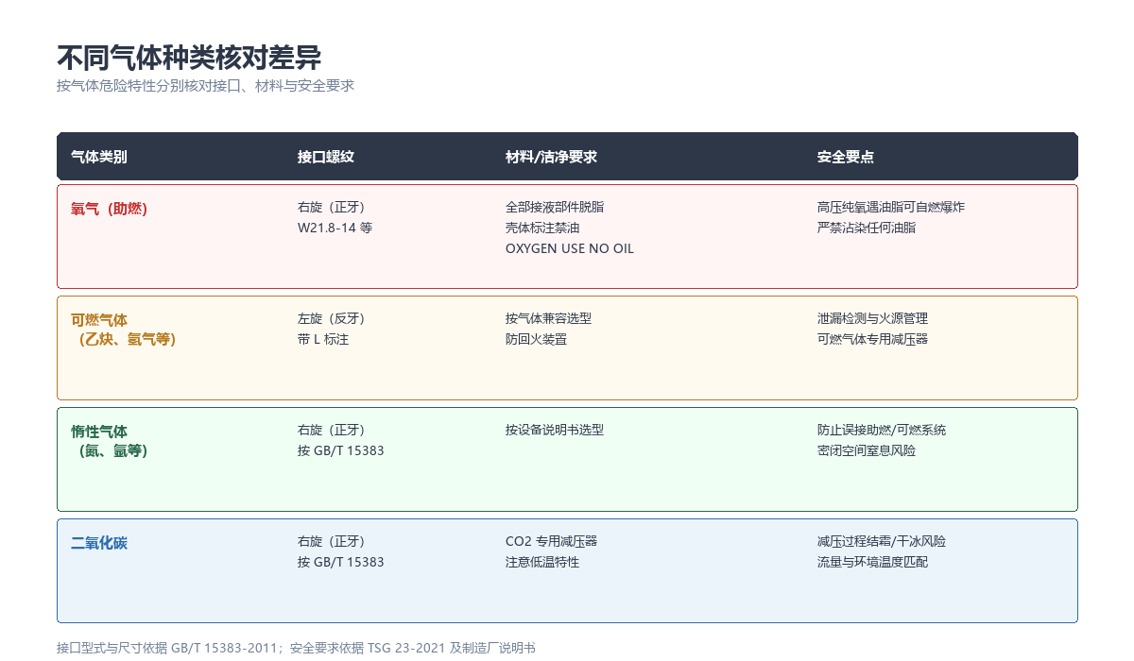
Task: Click the 氧气（助燃）row label
Action: click(109, 209)
